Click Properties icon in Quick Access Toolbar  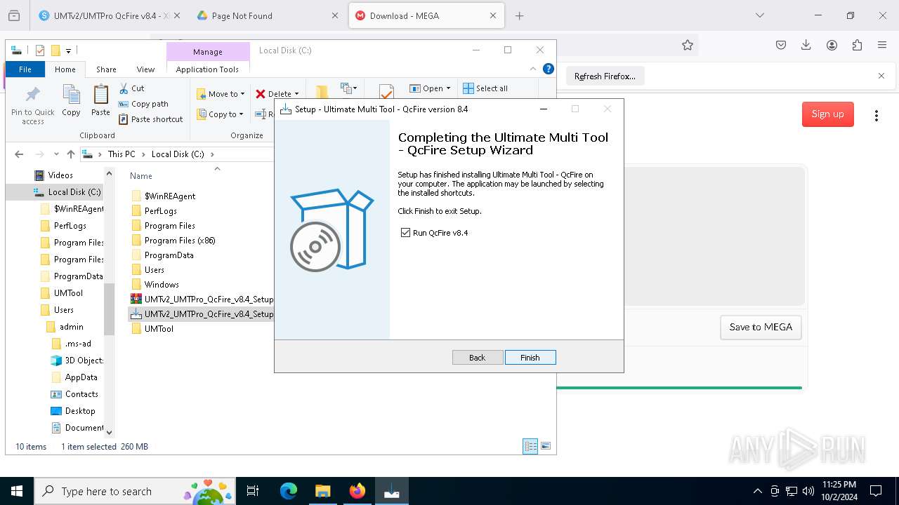coord(40,50)
